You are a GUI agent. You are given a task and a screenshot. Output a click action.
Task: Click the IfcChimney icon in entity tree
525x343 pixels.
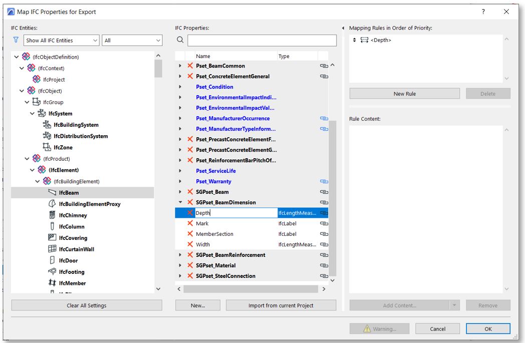pyautogui.click(x=52, y=215)
